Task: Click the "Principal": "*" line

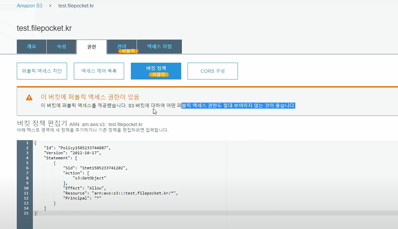Action: (82, 198)
